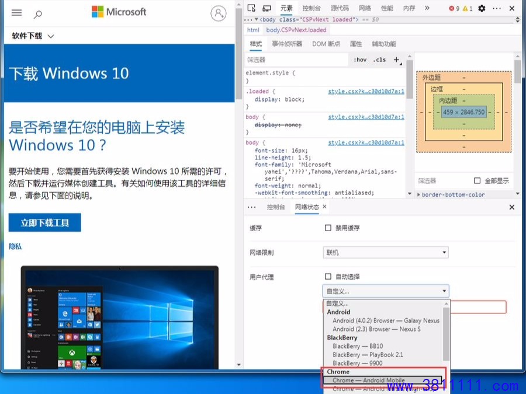Select the html breadcrumb

[x=253, y=30]
